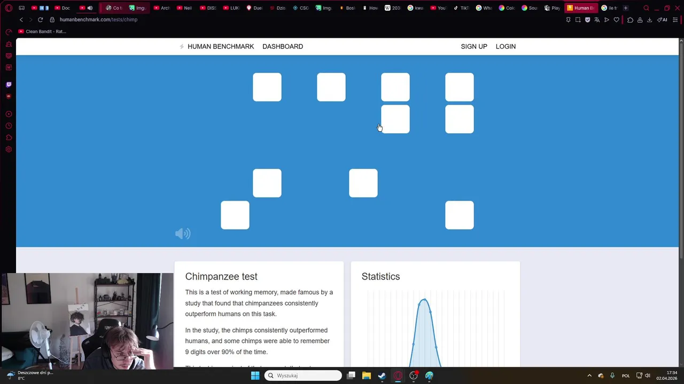Open File Explorer from the taskbar
The image size is (684, 384).
(367, 375)
